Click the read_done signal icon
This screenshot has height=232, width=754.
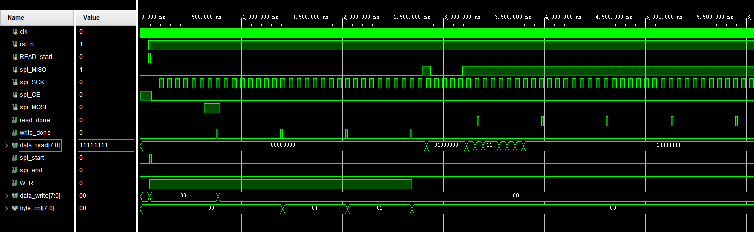14,120
